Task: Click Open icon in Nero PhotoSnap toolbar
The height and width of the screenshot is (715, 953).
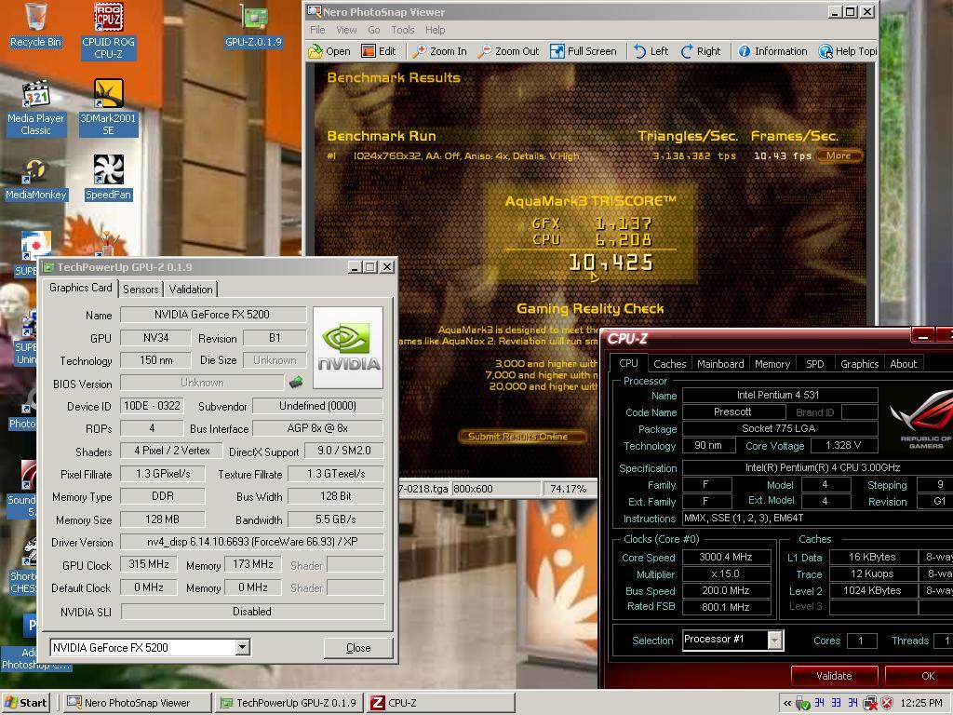Action: click(x=329, y=51)
